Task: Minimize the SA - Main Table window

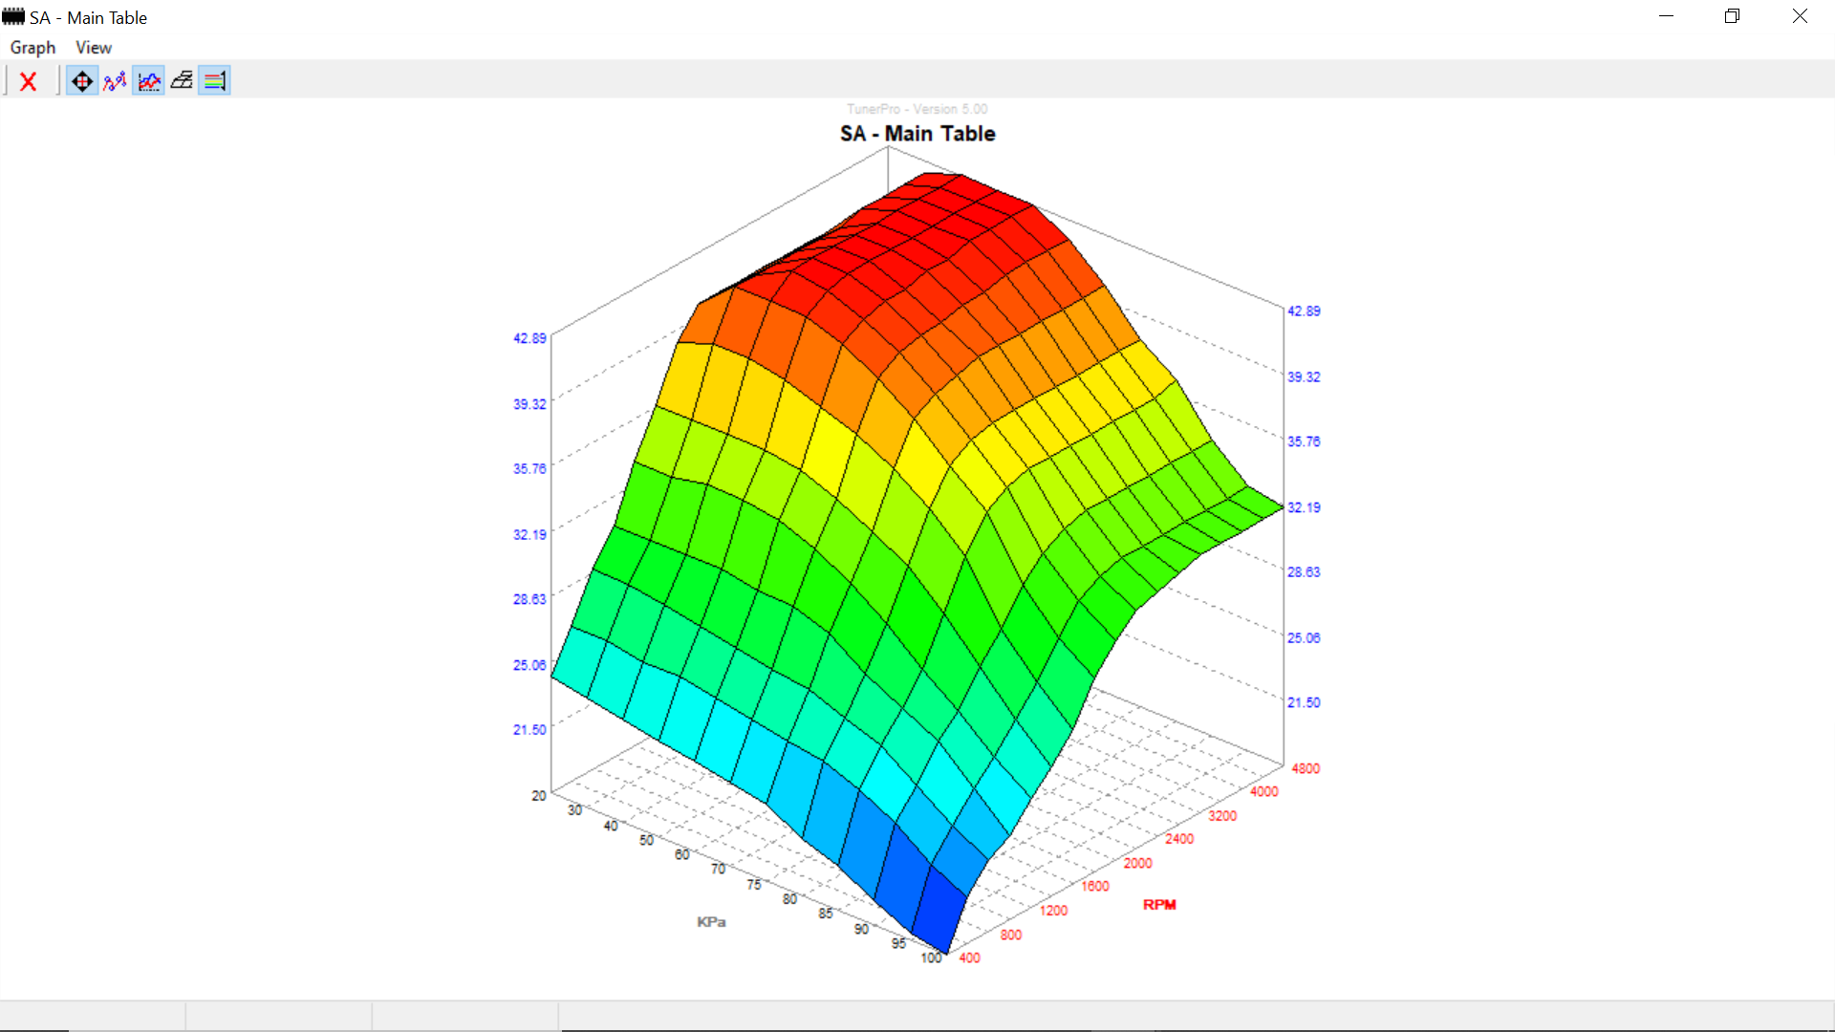Action: (x=1666, y=16)
